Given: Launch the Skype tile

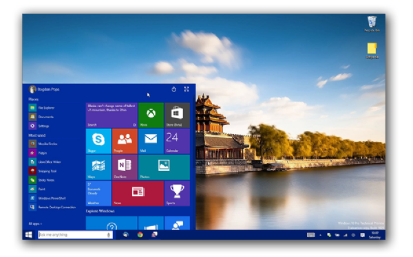Looking at the screenshot, I should click(x=98, y=141).
